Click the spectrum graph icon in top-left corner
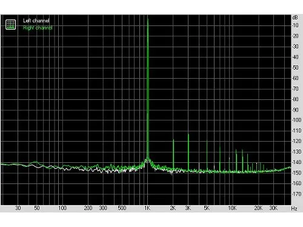 point(10,24)
